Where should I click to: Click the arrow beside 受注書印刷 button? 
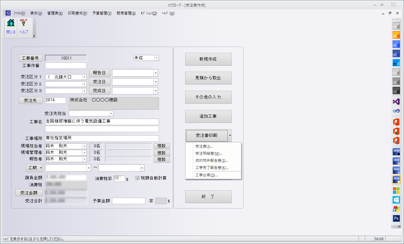pos(230,136)
